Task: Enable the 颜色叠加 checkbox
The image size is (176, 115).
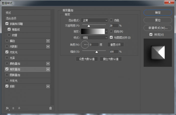Action: (x=7, y=63)
